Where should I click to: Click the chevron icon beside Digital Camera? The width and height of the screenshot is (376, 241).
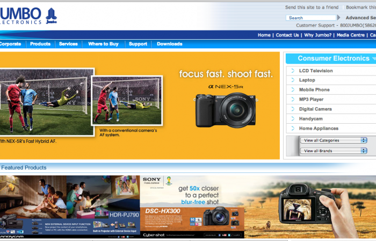tap(293, 109)
